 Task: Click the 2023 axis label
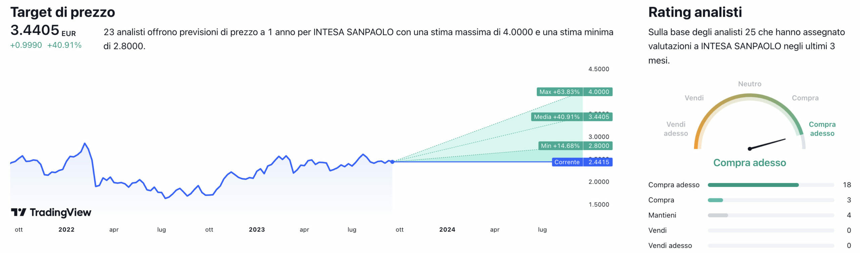click(x=257, y=230)
